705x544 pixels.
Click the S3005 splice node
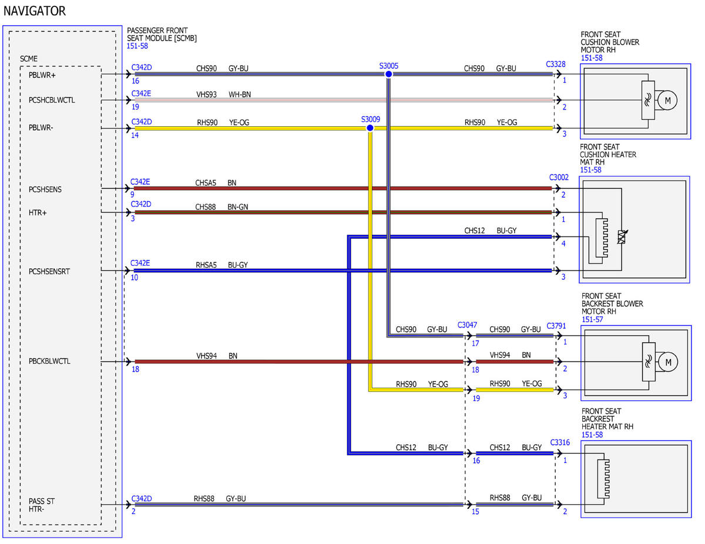388,75
